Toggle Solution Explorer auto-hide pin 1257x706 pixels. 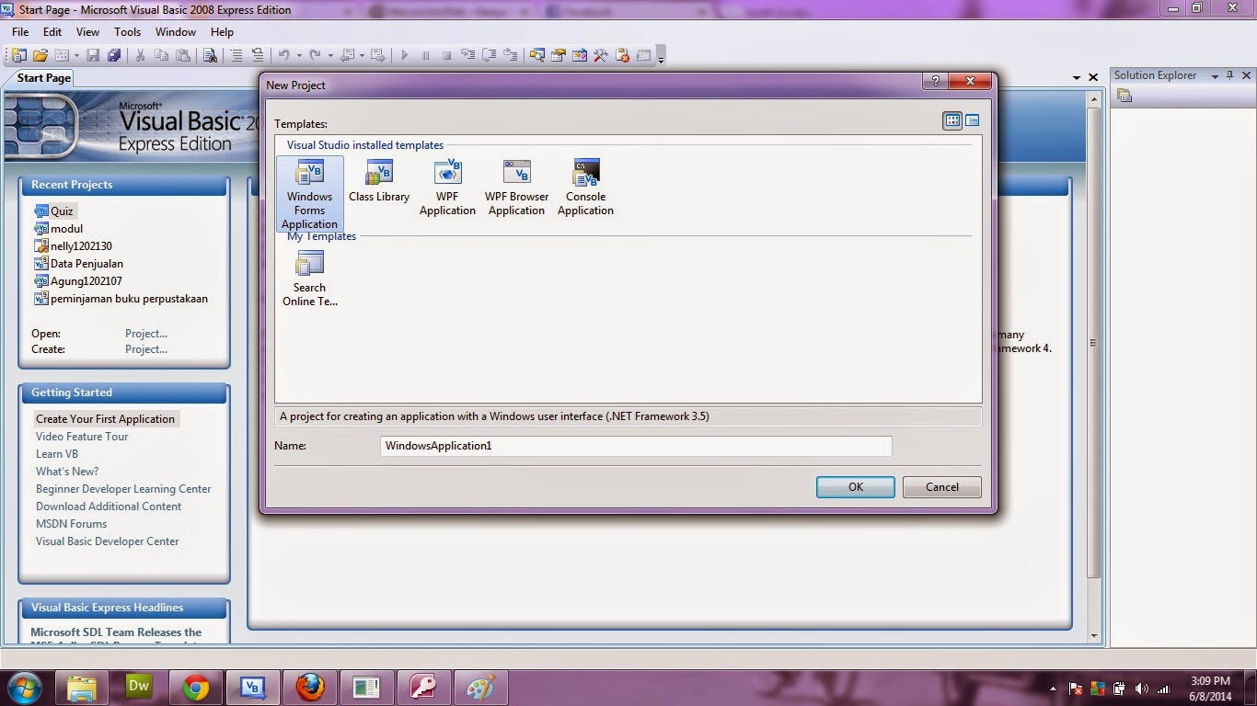coord(1229,75)
